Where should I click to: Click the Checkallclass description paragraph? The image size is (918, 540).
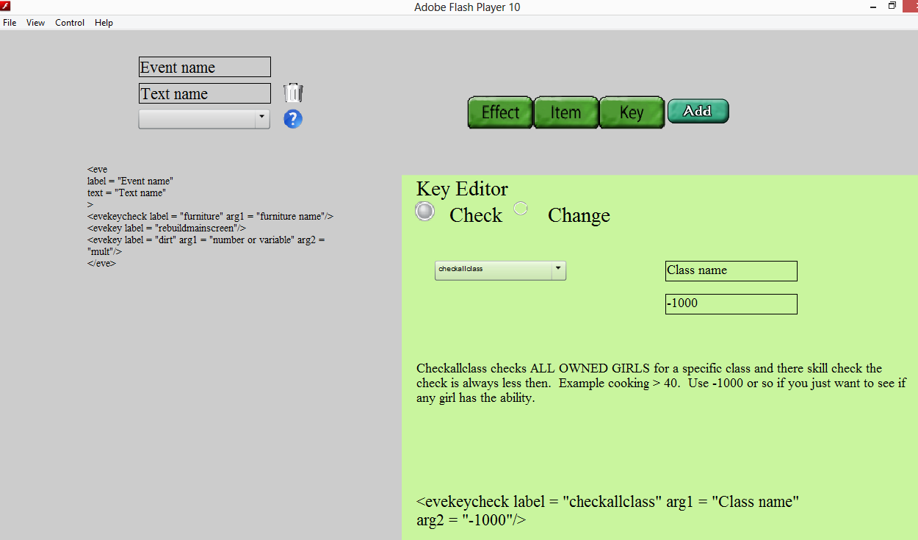click(x=661, y=384)
